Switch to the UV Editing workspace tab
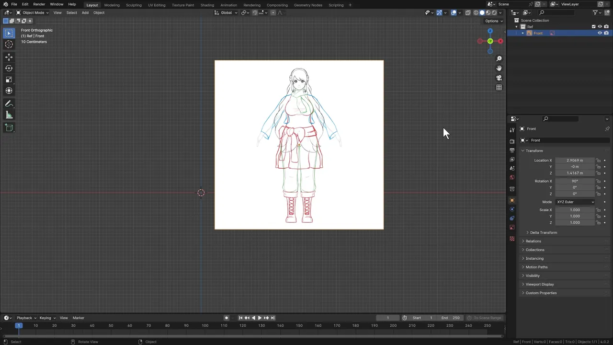The width and height of the screenshot is (613, 345). pyautogui.click(x=157, y=5)
